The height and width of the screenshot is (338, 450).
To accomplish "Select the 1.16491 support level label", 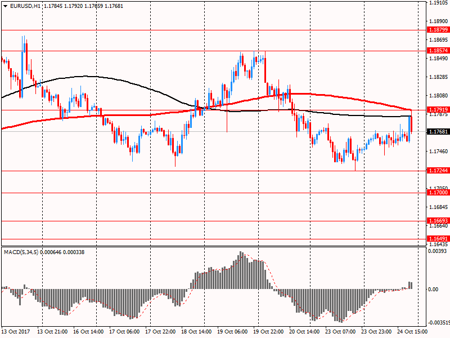I will click(x=438, y=238).
